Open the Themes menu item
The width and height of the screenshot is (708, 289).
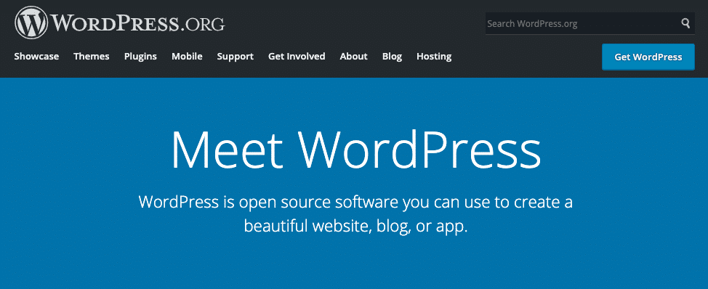point(92,57)
